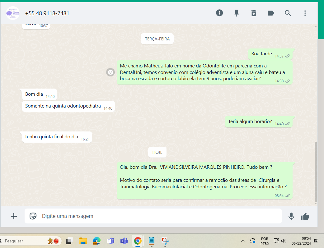Click the HOJE date label
Image resolution: width=324 pixels, height=248 pixels.
pyautogui.click(x=157, y=152)
